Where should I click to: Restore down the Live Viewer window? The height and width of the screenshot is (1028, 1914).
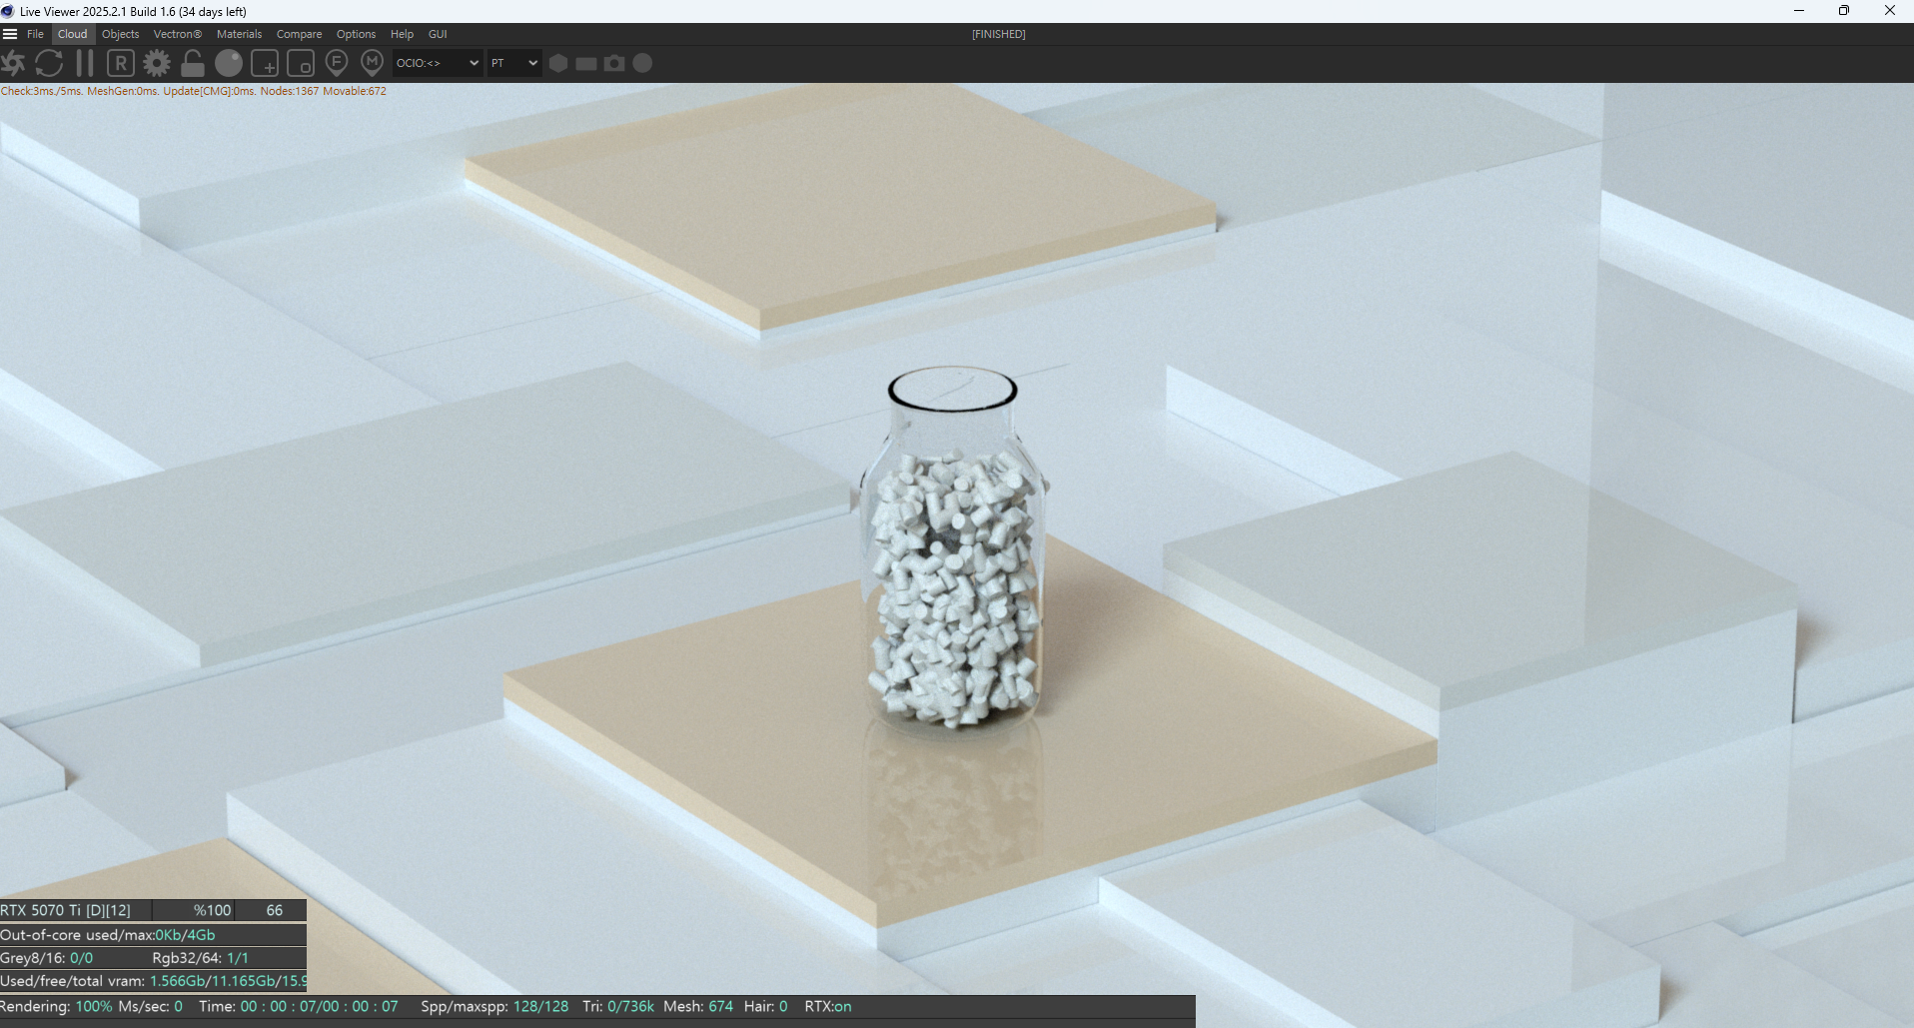tap(1844, 11)
